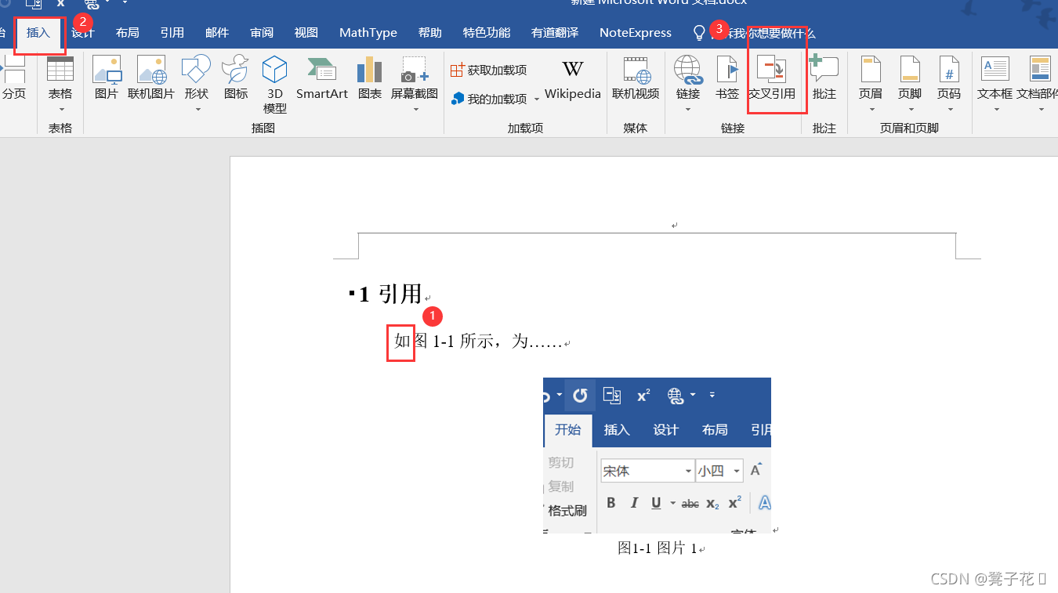Open the 书签 bookmark dialog
Image resolution: width=1058 pixels, height=593 pixels.
pyautogui.click(x=727, y=77)
